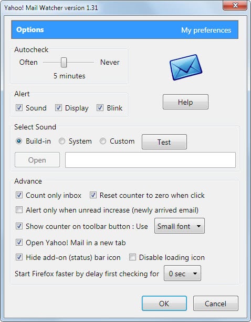Click the Help button
251x322 pixels.
coord(185,102)
